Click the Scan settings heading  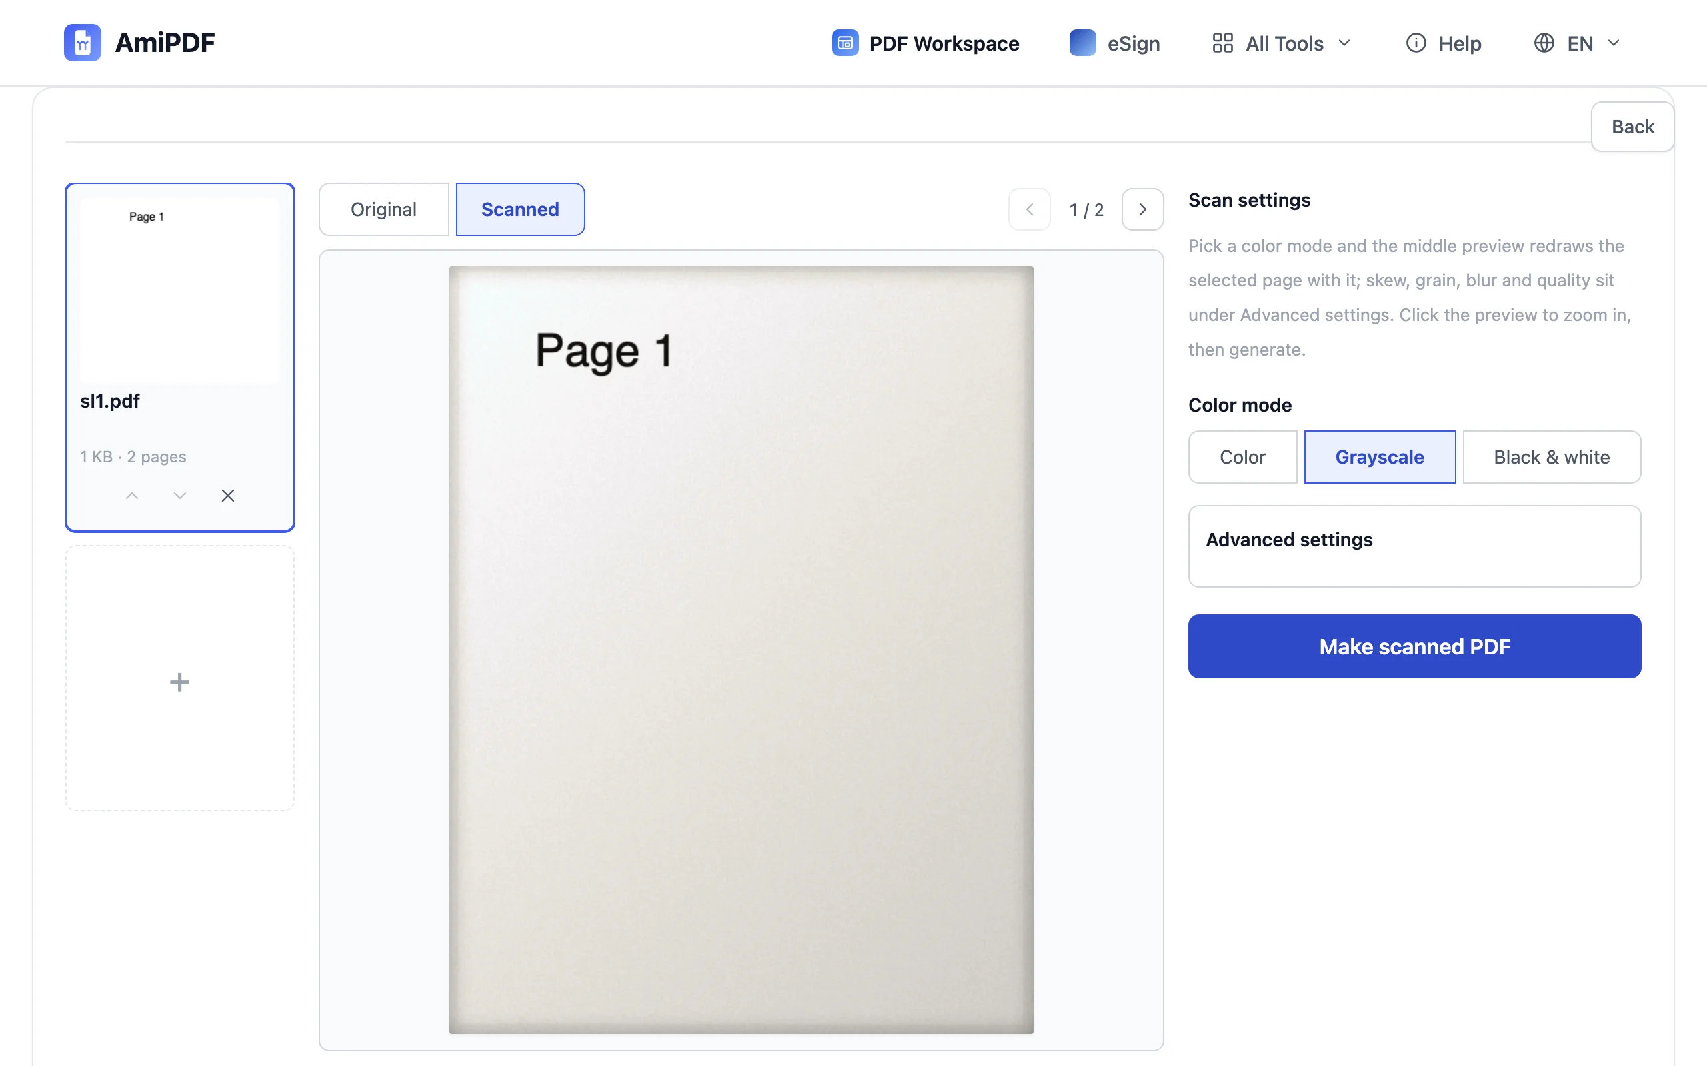tap(1248, 201)
